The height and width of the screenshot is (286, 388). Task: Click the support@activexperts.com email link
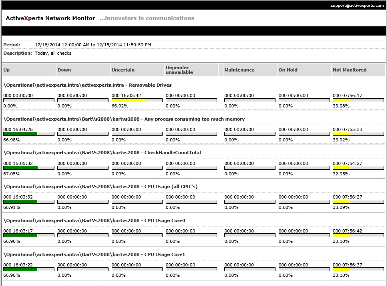357,6
